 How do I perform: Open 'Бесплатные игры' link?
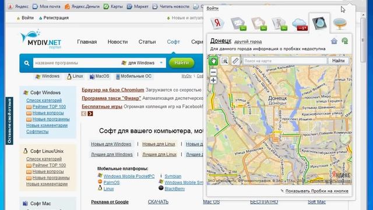[x=102, y=106]
